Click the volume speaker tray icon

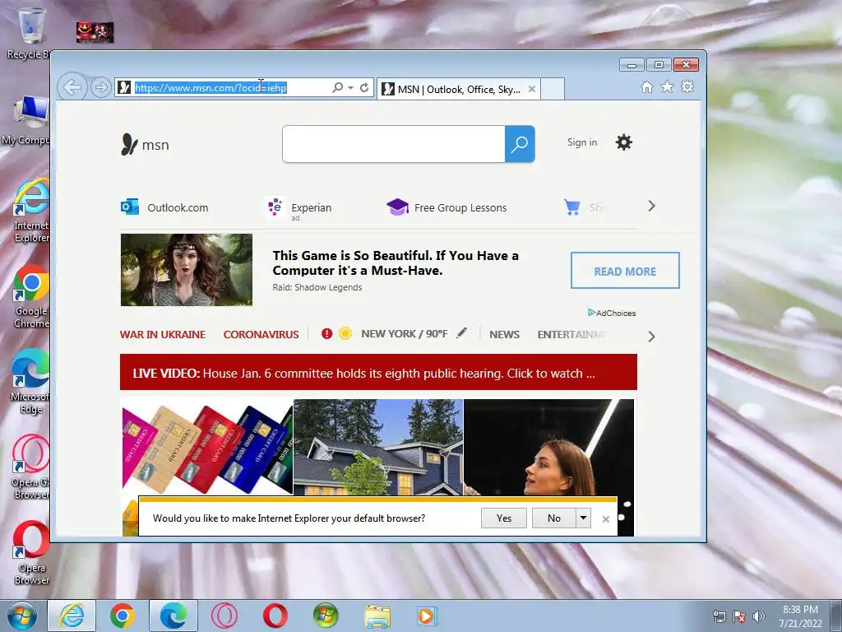758,616
